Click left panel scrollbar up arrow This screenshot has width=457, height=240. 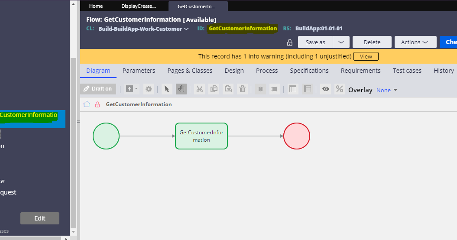[74, 4]
